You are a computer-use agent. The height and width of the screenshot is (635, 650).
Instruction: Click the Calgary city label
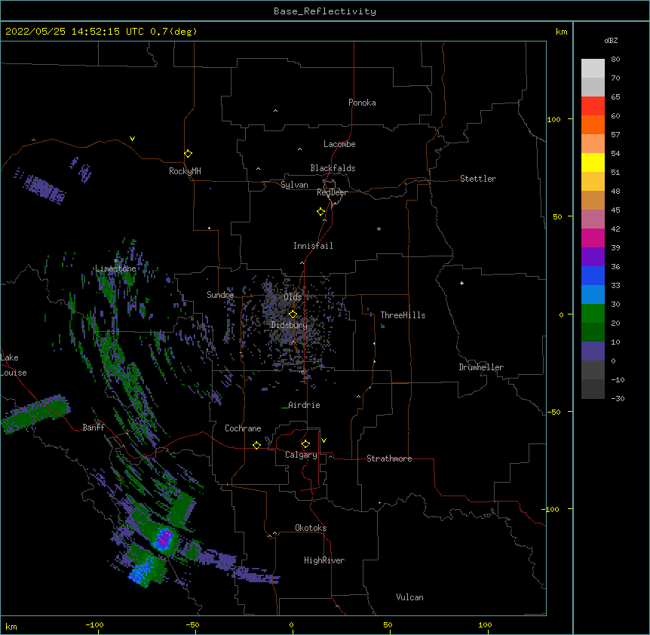click(x=301, y=455)
